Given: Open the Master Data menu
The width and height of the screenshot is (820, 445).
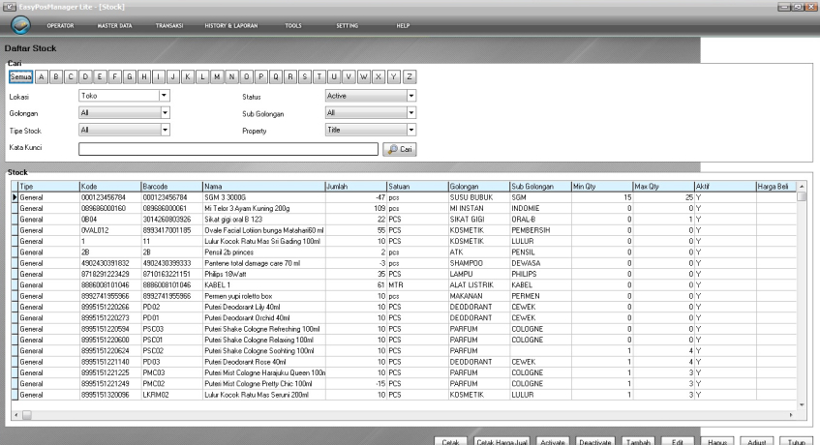Looking at the screenshot, I should (x=114, y=26).
